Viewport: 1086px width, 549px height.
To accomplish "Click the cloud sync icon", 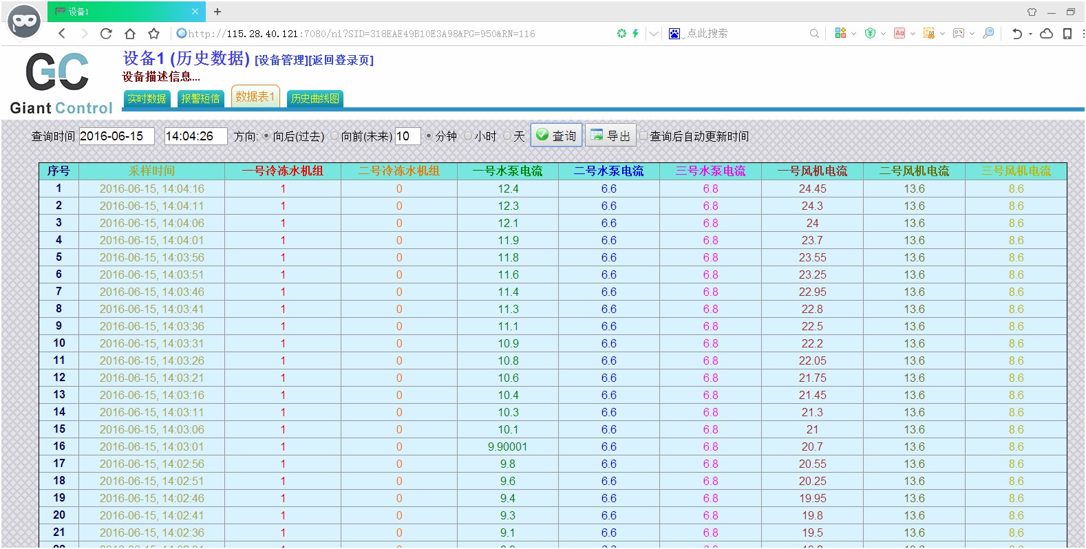I will click(1046, 34).
